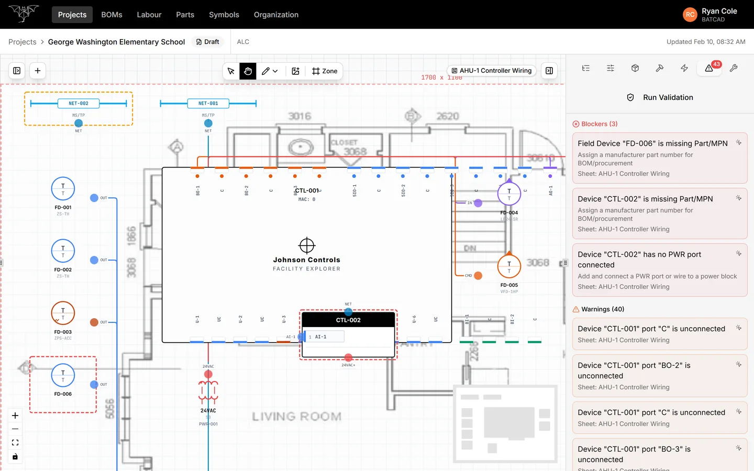The width and height of the screenshot is (754, 471).
Task: Open FD-006 missing Part/MPN blocker card
Action: 660,158
